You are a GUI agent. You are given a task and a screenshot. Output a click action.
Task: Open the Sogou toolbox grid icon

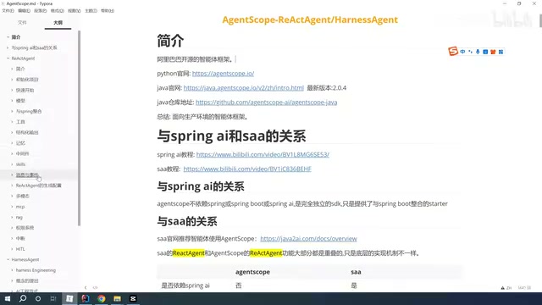(501, 52)
